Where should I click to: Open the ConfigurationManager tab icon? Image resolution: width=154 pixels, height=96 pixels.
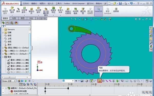(x=12, y=23)
